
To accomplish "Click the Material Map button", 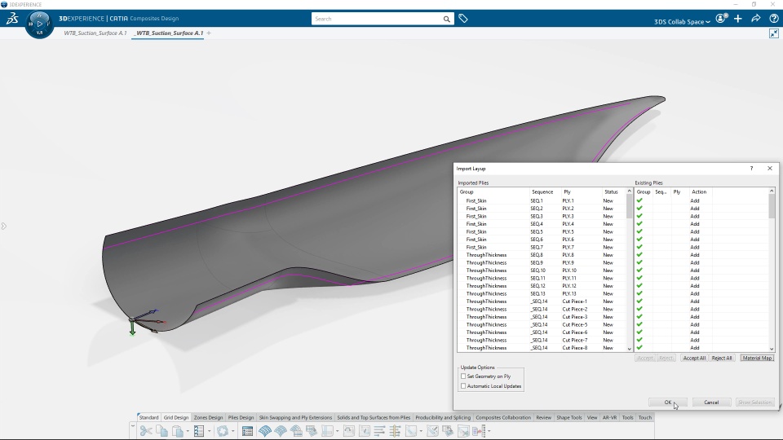I will coord(757,358).
